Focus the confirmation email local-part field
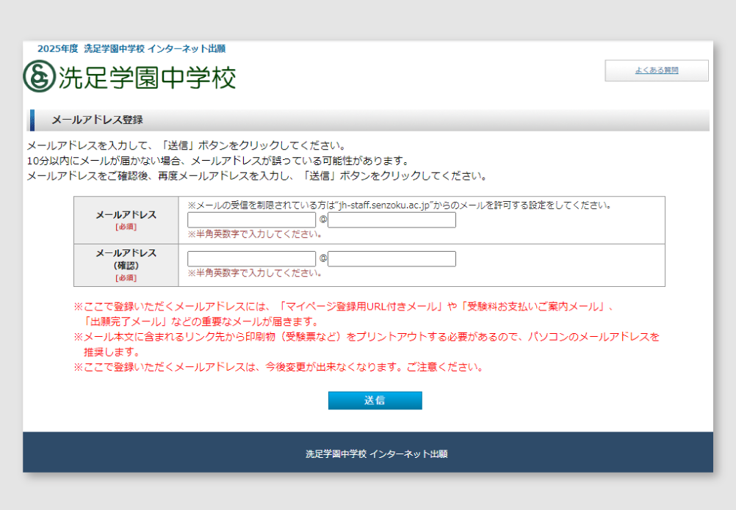This screenshot has height=510, width=736. pos(252,259)
